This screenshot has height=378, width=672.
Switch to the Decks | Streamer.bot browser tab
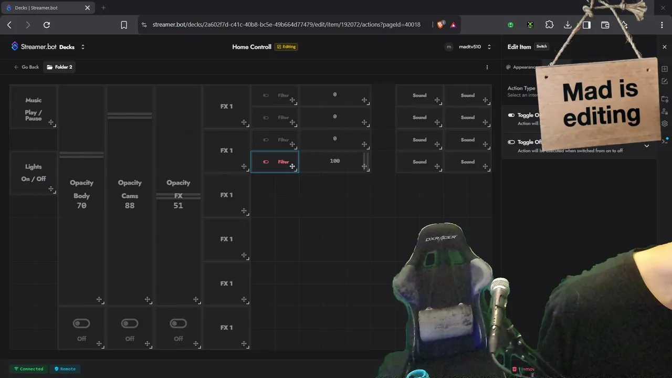[48, 8]
